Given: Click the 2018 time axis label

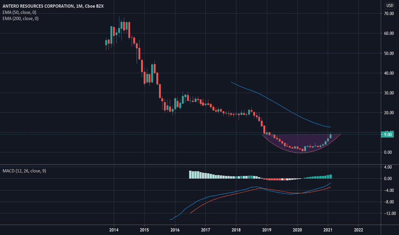Looking at the screenshot, I should (x=236, y=230).
